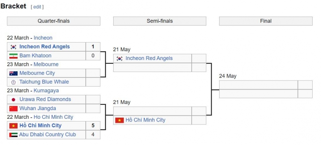
Task: Click the Chinese Taipei emblem beside Taichung Blue Whale
Action: pos(13,82)
